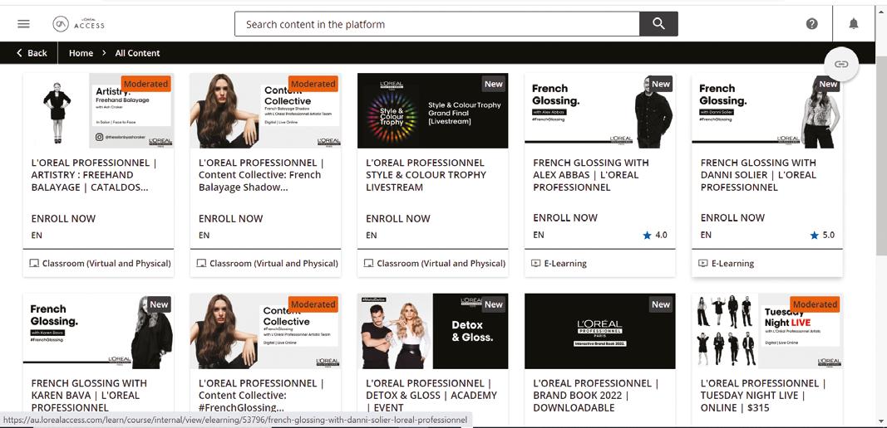Click the New badge on Style & Colour Trophy card
Image resolution: width=887 pixels, height=428 pixels.
coord(493,84)
